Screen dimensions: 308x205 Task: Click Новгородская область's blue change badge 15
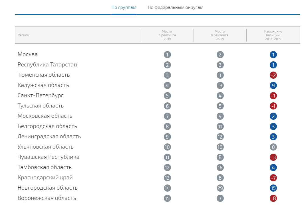pos(273,188)
